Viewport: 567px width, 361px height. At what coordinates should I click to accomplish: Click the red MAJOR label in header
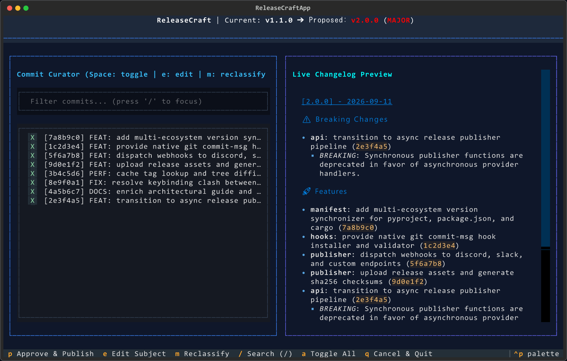[x=399, y=20]
